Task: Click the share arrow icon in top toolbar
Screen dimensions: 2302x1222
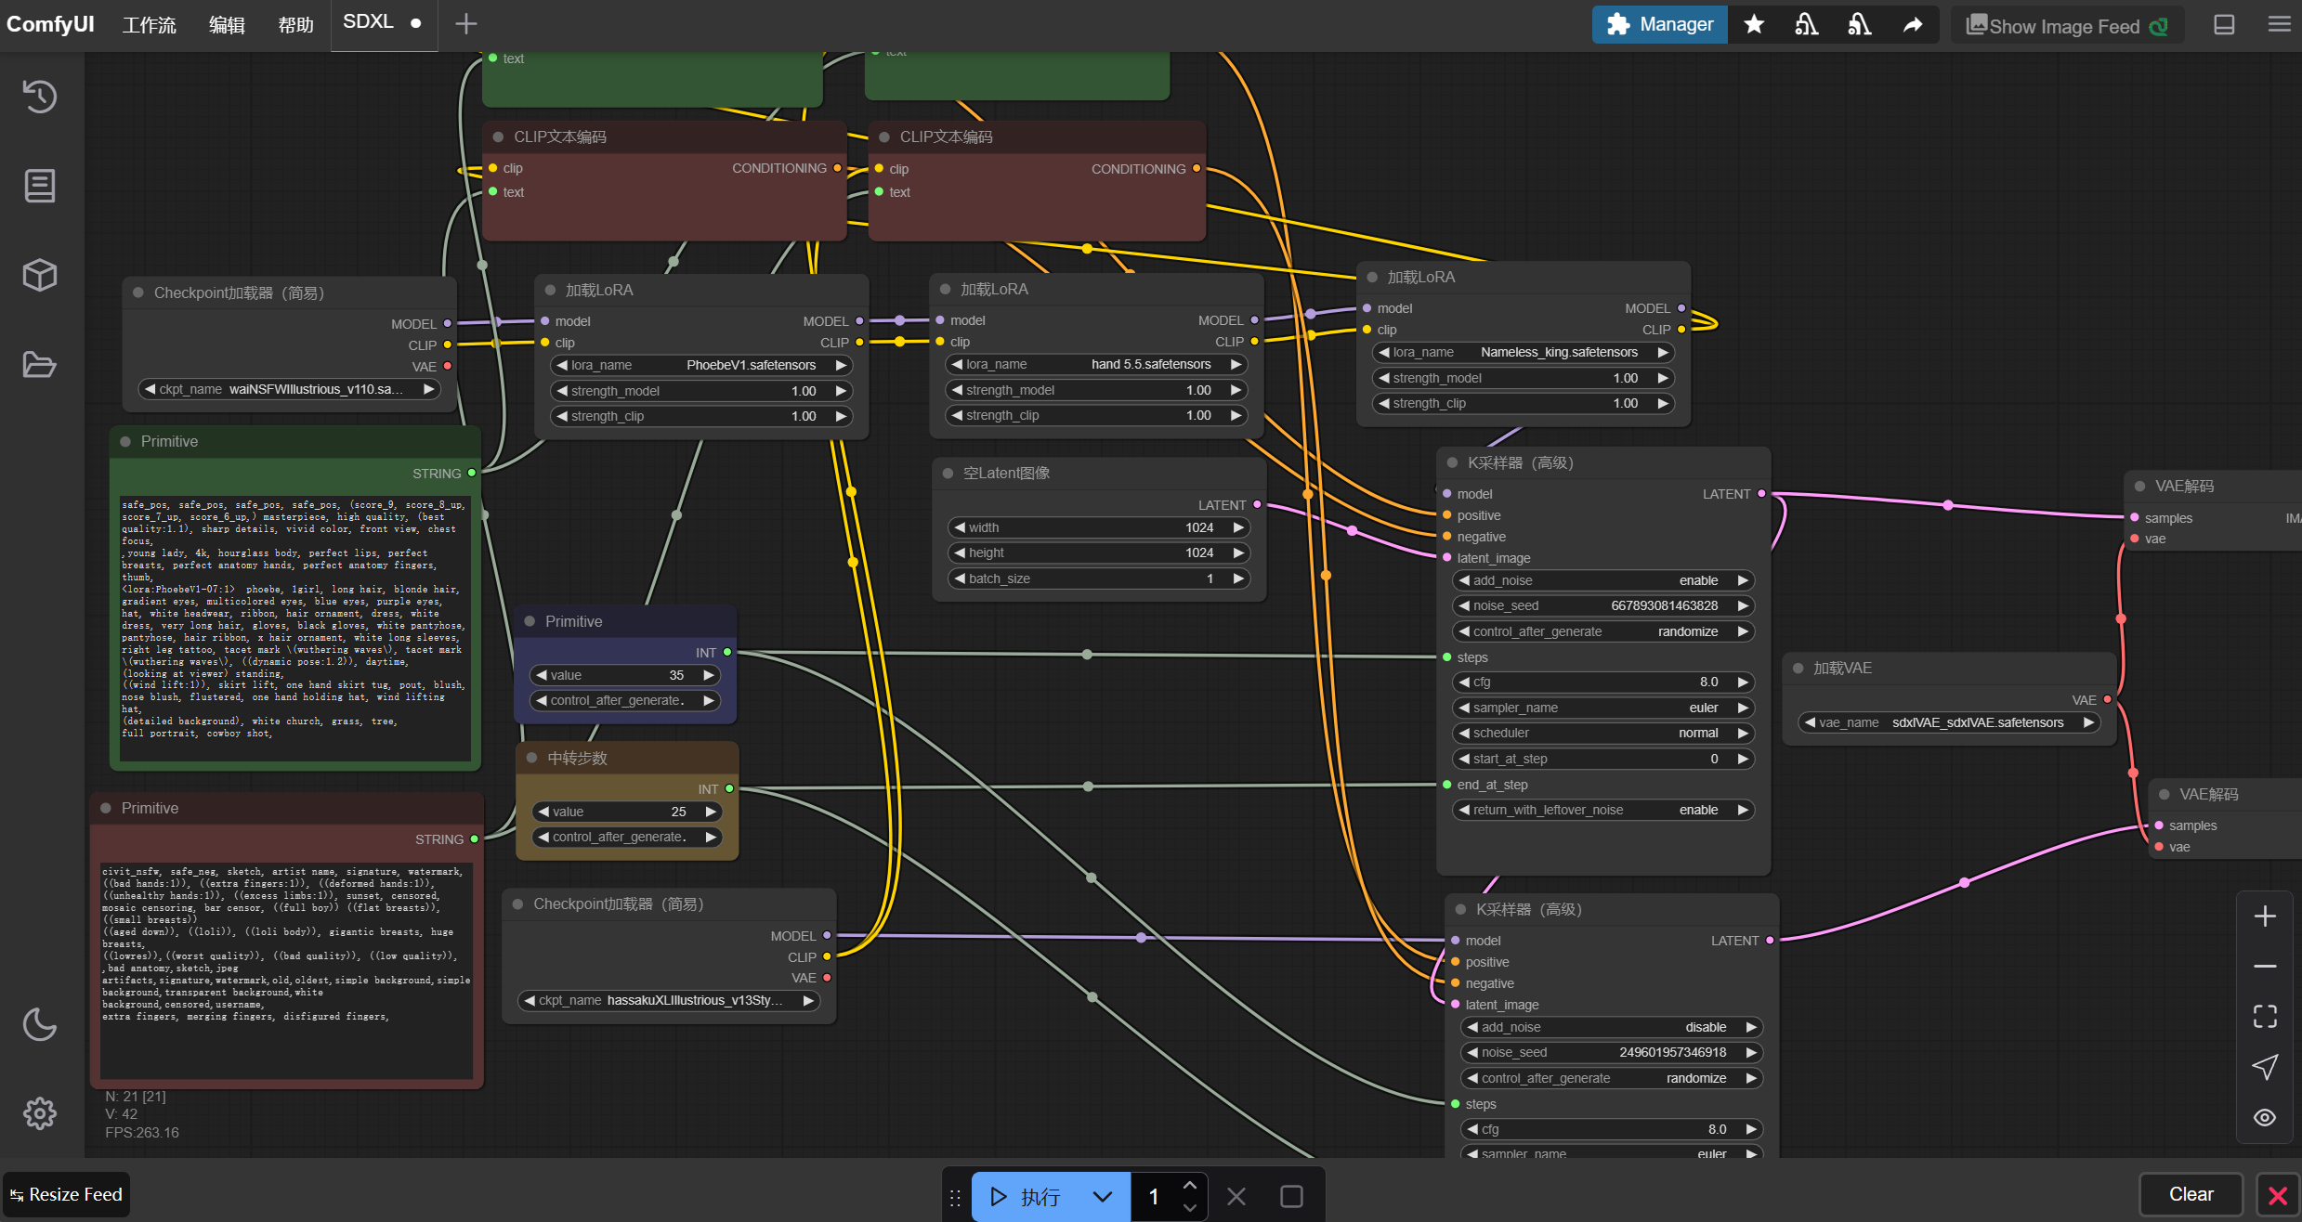Action: click(1912, 25)
